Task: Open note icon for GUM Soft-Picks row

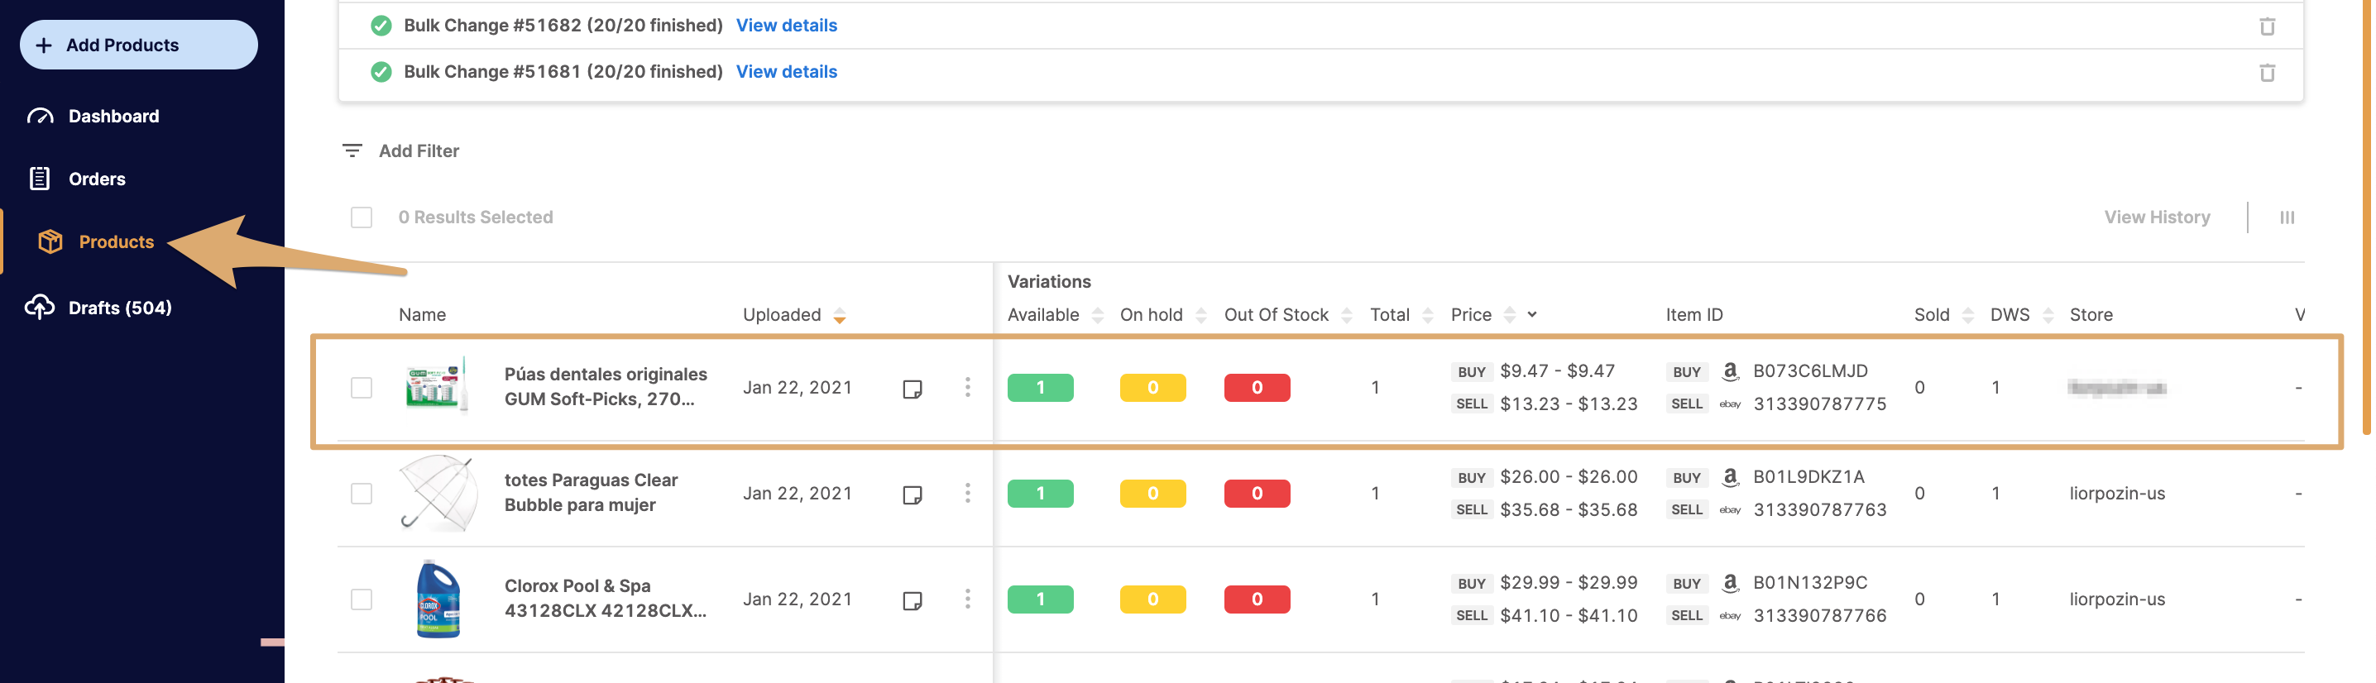Action: 912,389
